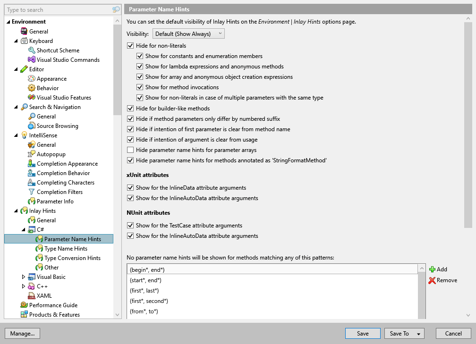Viewport: 476px width, 344px height.
Task: Toggle Show for method invocations
Action: pyautogui.click(x=140, y=87)
